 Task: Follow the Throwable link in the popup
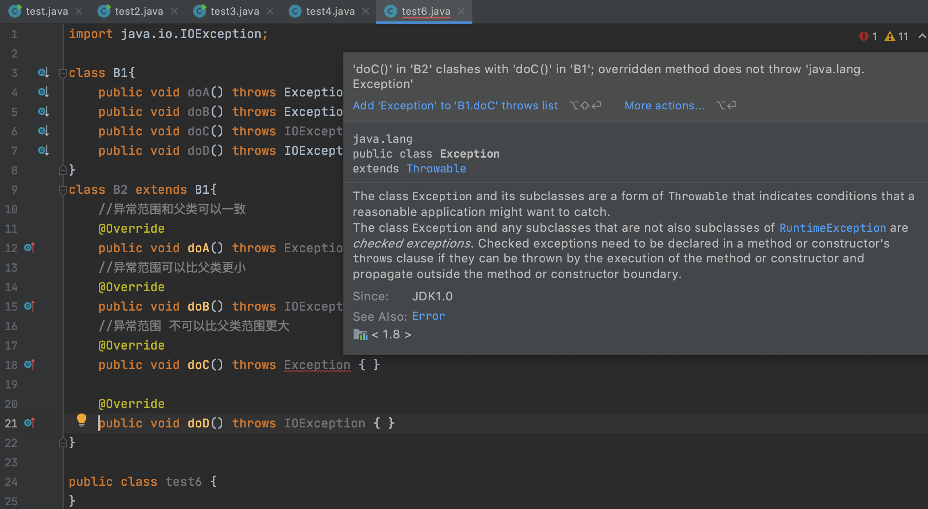tap(436, 169)
